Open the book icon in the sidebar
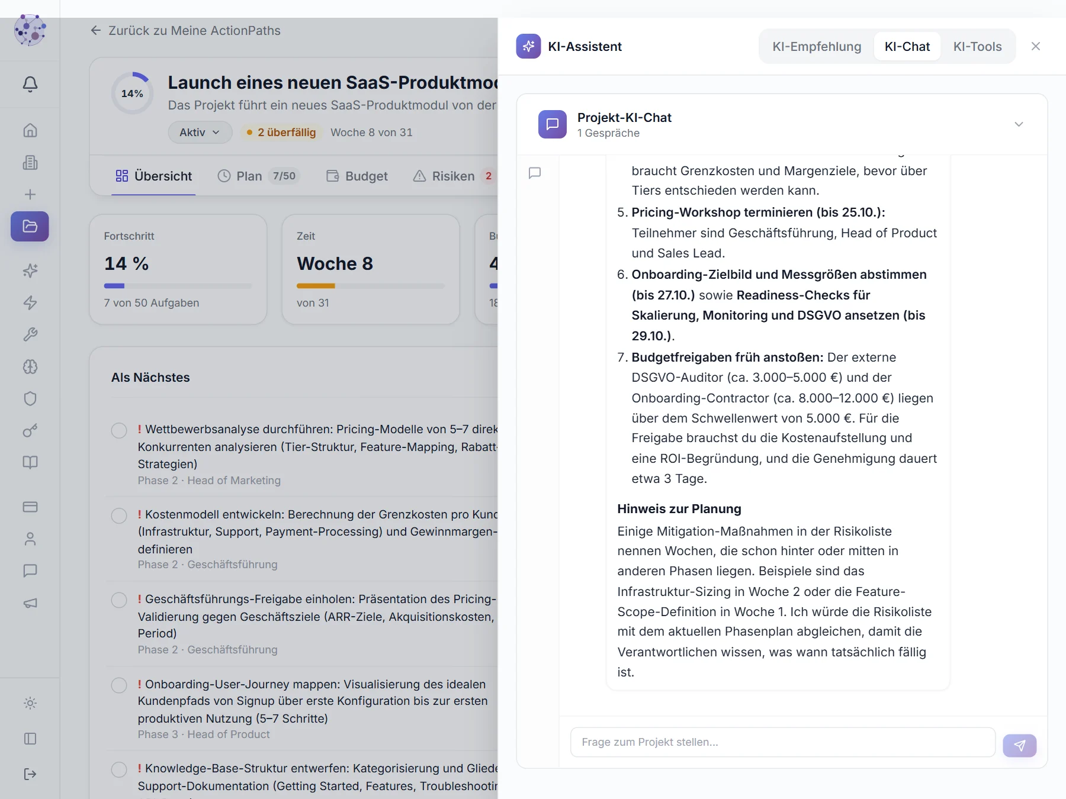1066x799 pixels. click(x=30, y=462)
